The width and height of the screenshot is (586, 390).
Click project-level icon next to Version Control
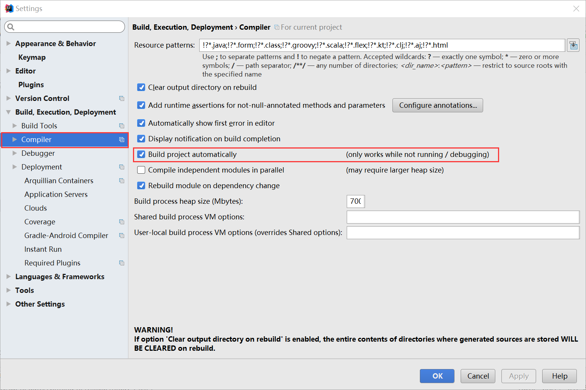(122, 98)
